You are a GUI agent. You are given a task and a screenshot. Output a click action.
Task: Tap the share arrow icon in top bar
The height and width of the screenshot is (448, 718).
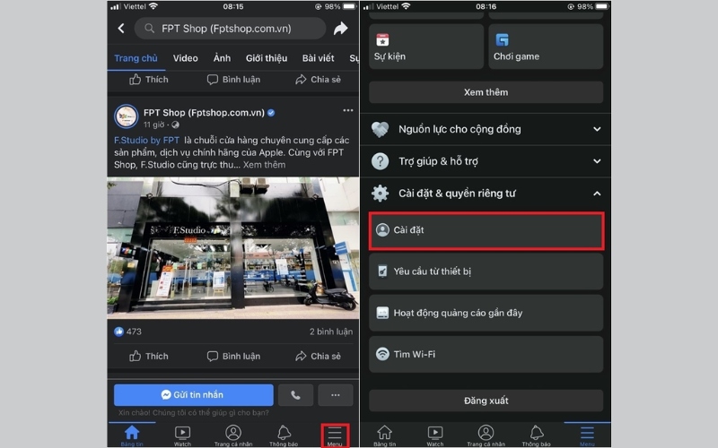coord(341,29)
